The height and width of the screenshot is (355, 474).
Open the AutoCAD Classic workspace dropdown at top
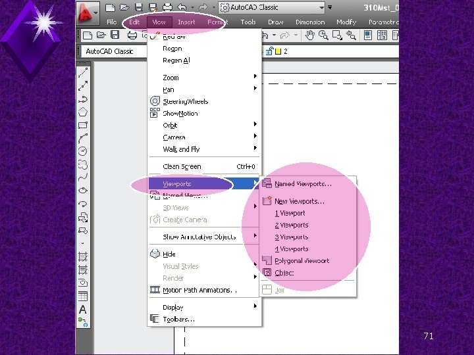(x=272, y=7)
